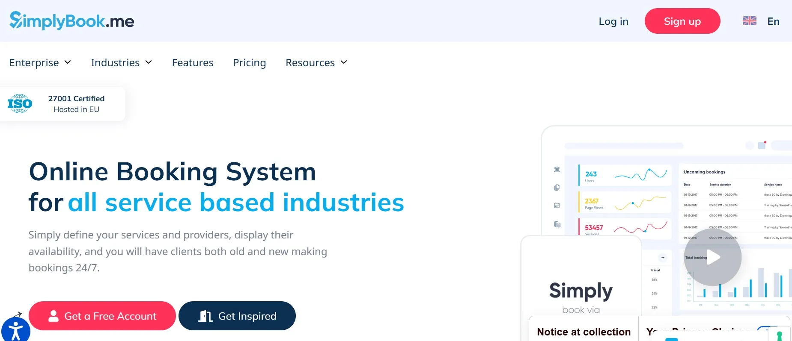
Task: Click the 'all service based industries' headline text
Action: point(236,202)
